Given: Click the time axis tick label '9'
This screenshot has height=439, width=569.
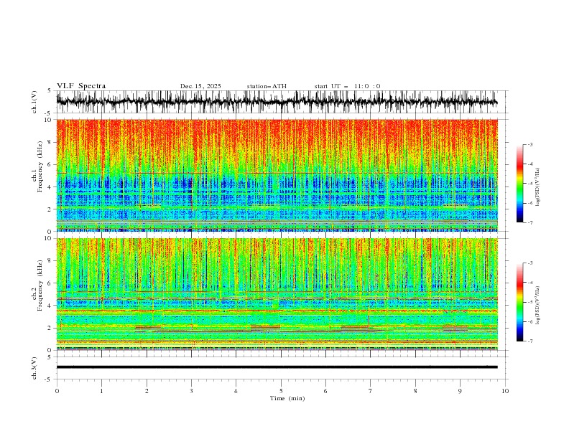Looking at the screenshot, I should coord(460,391).
